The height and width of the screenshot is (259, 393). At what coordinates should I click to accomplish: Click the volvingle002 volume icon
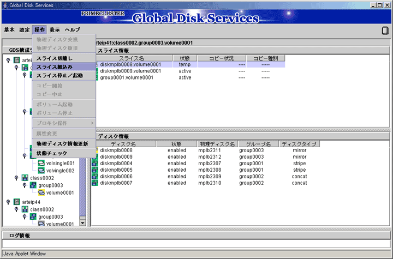pos(41,171)
